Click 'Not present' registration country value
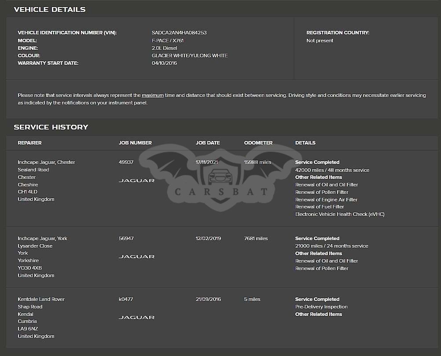This screenshot has height=356, width=441. pos(320,41)
